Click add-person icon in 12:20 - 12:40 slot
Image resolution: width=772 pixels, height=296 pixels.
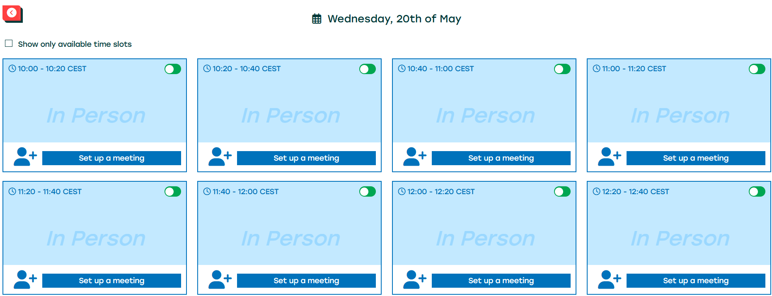(x=609, y=279)
